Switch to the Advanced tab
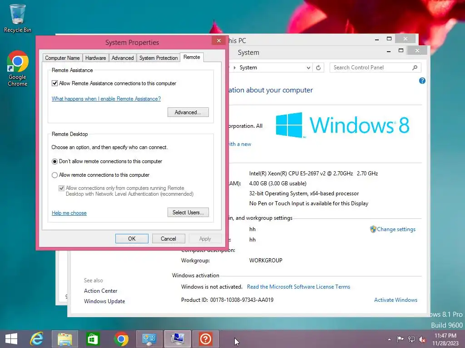This screenshot has height=348, width=465. pos(123,58)
